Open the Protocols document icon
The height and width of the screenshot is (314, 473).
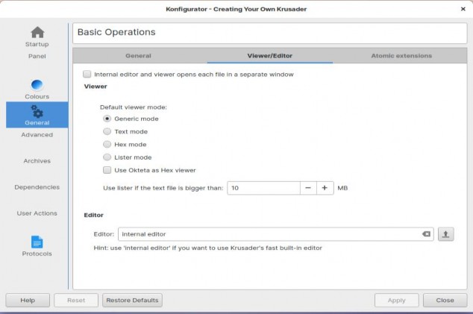pyautogui.click(x=37, y=242)
